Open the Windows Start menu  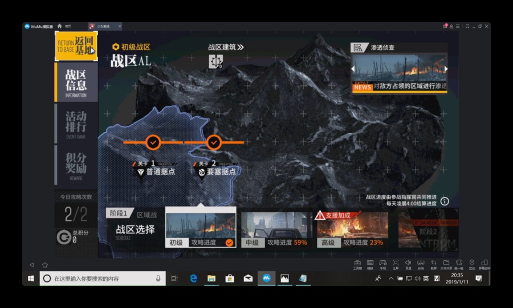point(31,278)
